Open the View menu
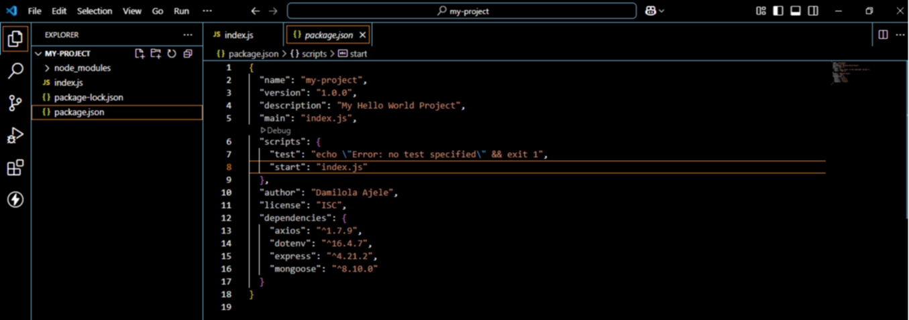Viewport: 909px width, 320px height. [x=132, y=11]
